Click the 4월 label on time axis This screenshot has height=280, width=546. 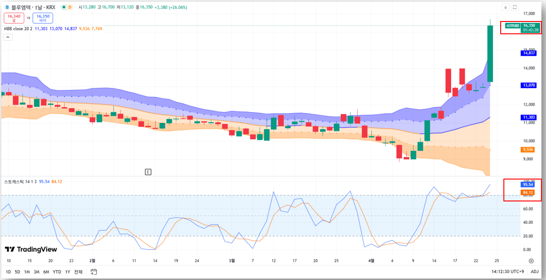[x=371, y=260]
